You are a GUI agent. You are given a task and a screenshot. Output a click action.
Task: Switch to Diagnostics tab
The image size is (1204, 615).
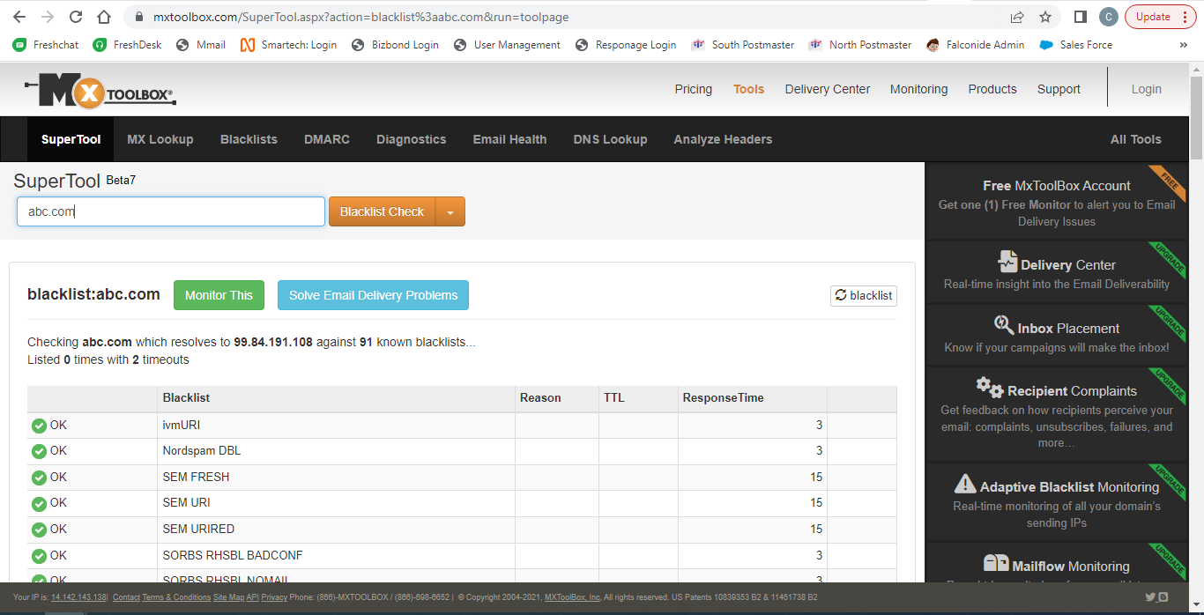(x=411, y=139)
